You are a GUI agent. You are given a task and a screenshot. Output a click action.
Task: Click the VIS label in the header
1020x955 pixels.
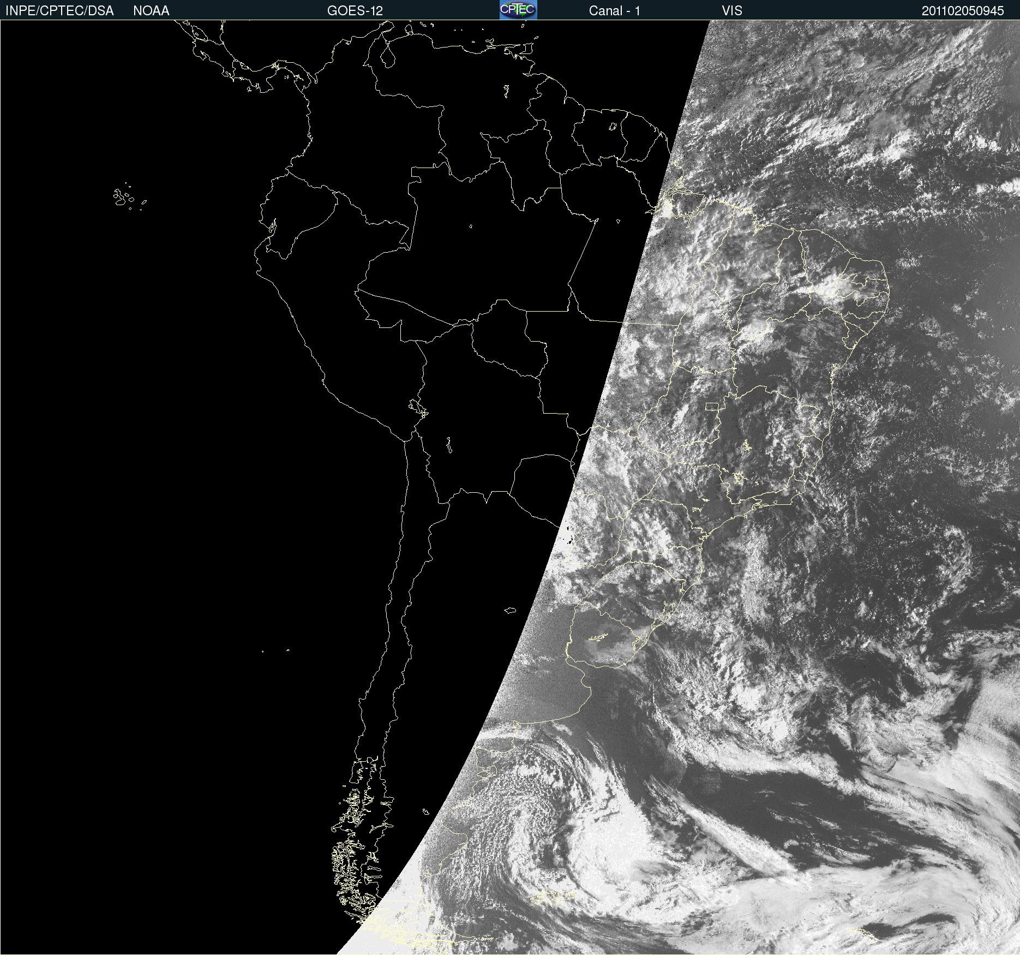click(x=732, y=11)
